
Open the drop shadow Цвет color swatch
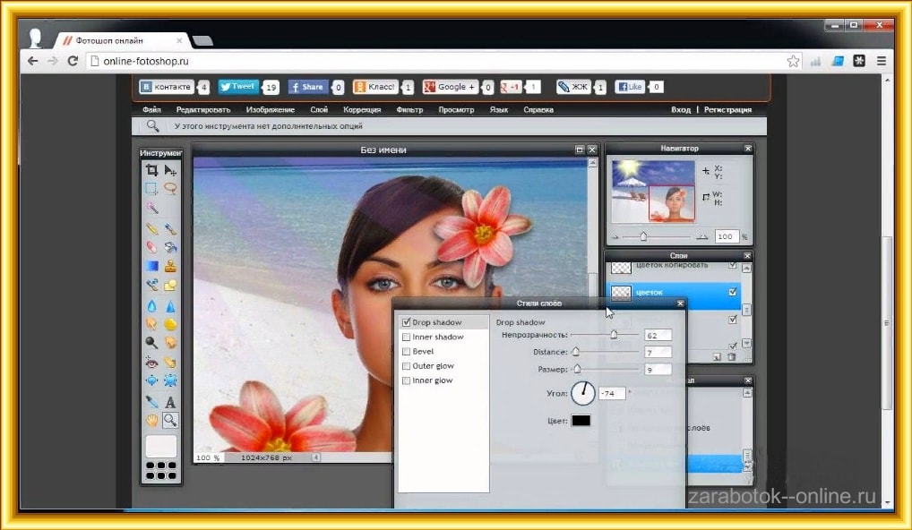(x=581, y=420)
